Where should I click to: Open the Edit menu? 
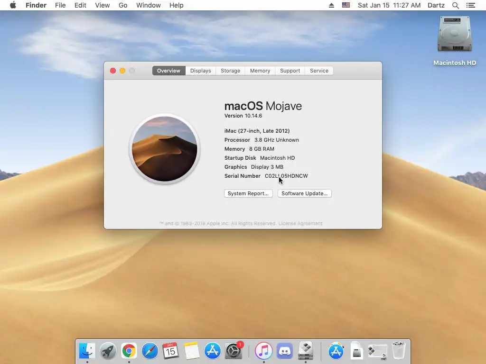(80, 5)
